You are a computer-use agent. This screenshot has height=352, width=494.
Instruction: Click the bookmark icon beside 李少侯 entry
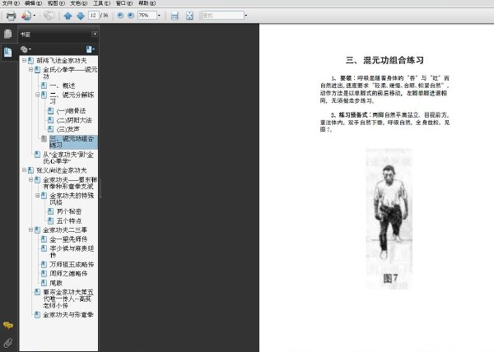tap(44, 248)
